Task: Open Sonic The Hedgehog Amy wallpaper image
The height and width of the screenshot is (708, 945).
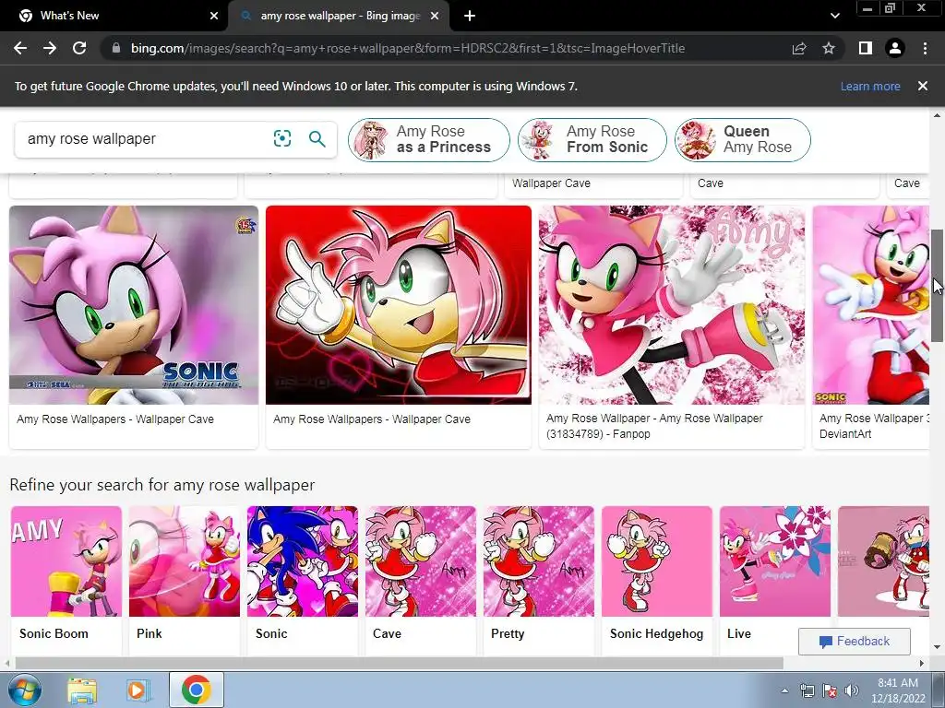Action: 134,305
